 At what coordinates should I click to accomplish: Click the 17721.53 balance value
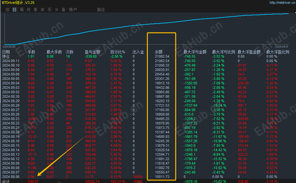click(162, 105)
